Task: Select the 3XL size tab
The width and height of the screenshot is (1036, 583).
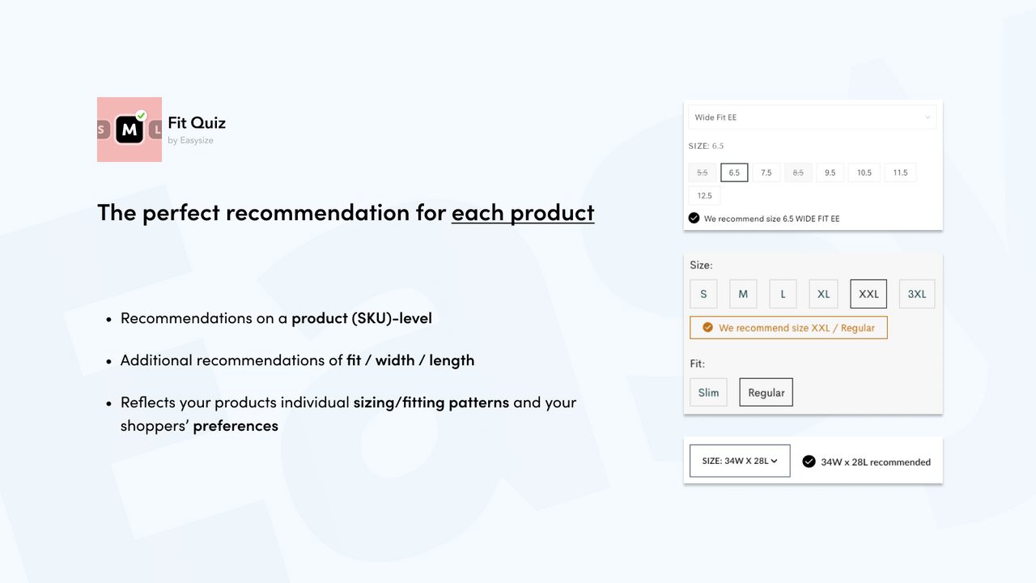Action: (916, 293)
